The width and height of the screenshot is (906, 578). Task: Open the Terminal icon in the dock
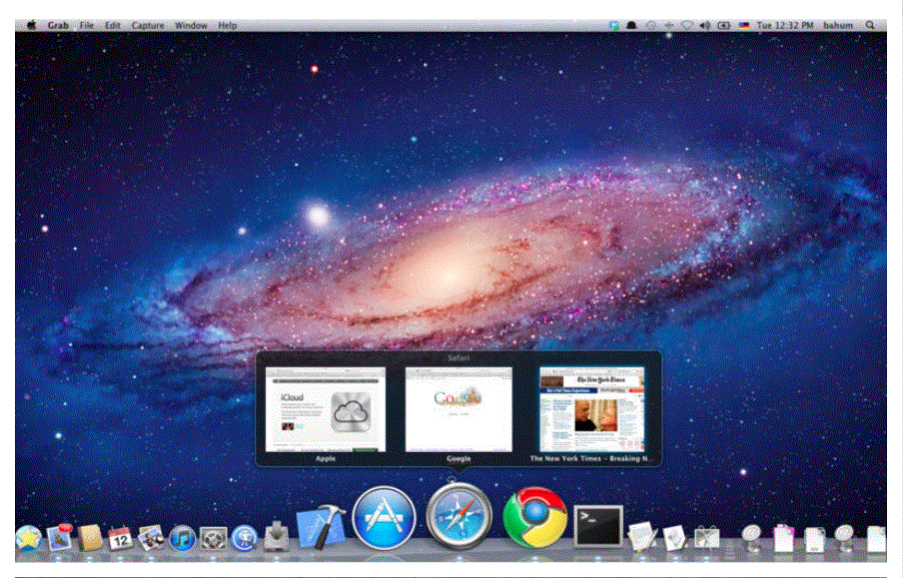coord(598,526)
